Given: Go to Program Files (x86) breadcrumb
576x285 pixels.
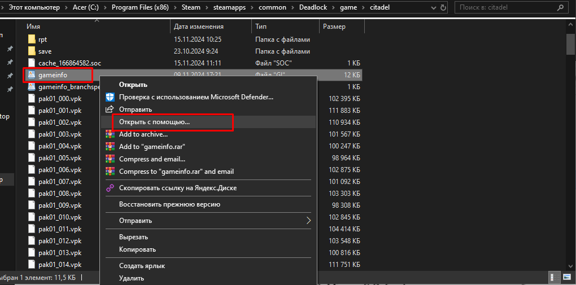Looking at the screenshot, I should [140, 7].
